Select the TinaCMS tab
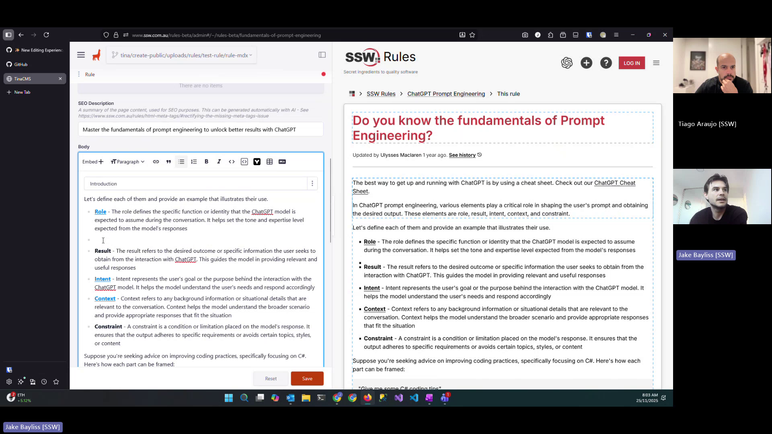Image resolution: width=772 pixels, height=434 pixels. 35,79
